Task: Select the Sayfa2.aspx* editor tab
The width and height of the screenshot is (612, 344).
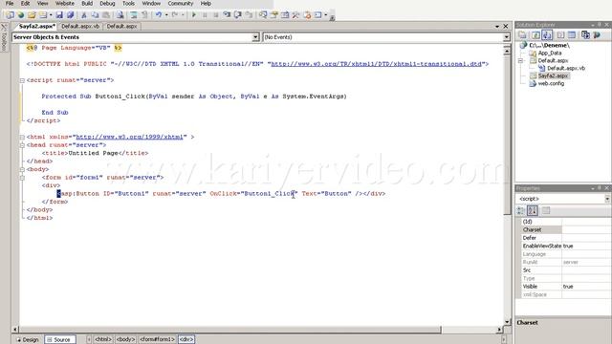Action: 37,26
